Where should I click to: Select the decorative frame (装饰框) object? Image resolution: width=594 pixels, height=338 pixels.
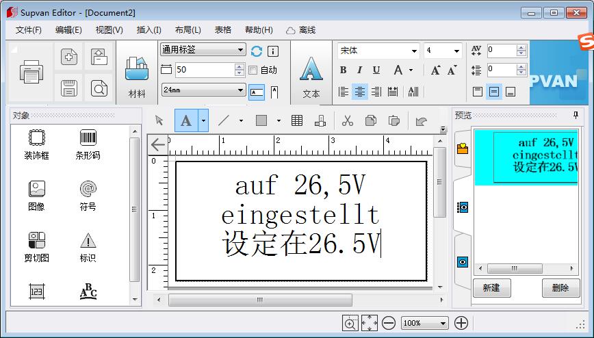pos(36,142)
